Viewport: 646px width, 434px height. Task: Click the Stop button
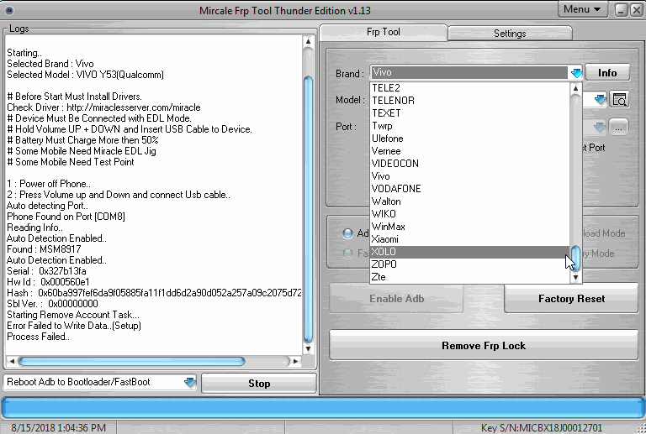pyautogui.click(x=259, y=384)
